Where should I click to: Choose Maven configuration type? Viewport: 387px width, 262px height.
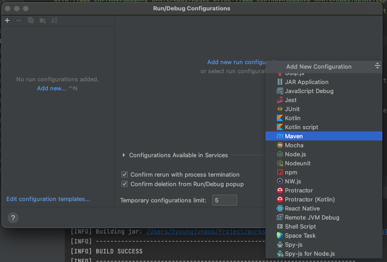click(324, 136)
